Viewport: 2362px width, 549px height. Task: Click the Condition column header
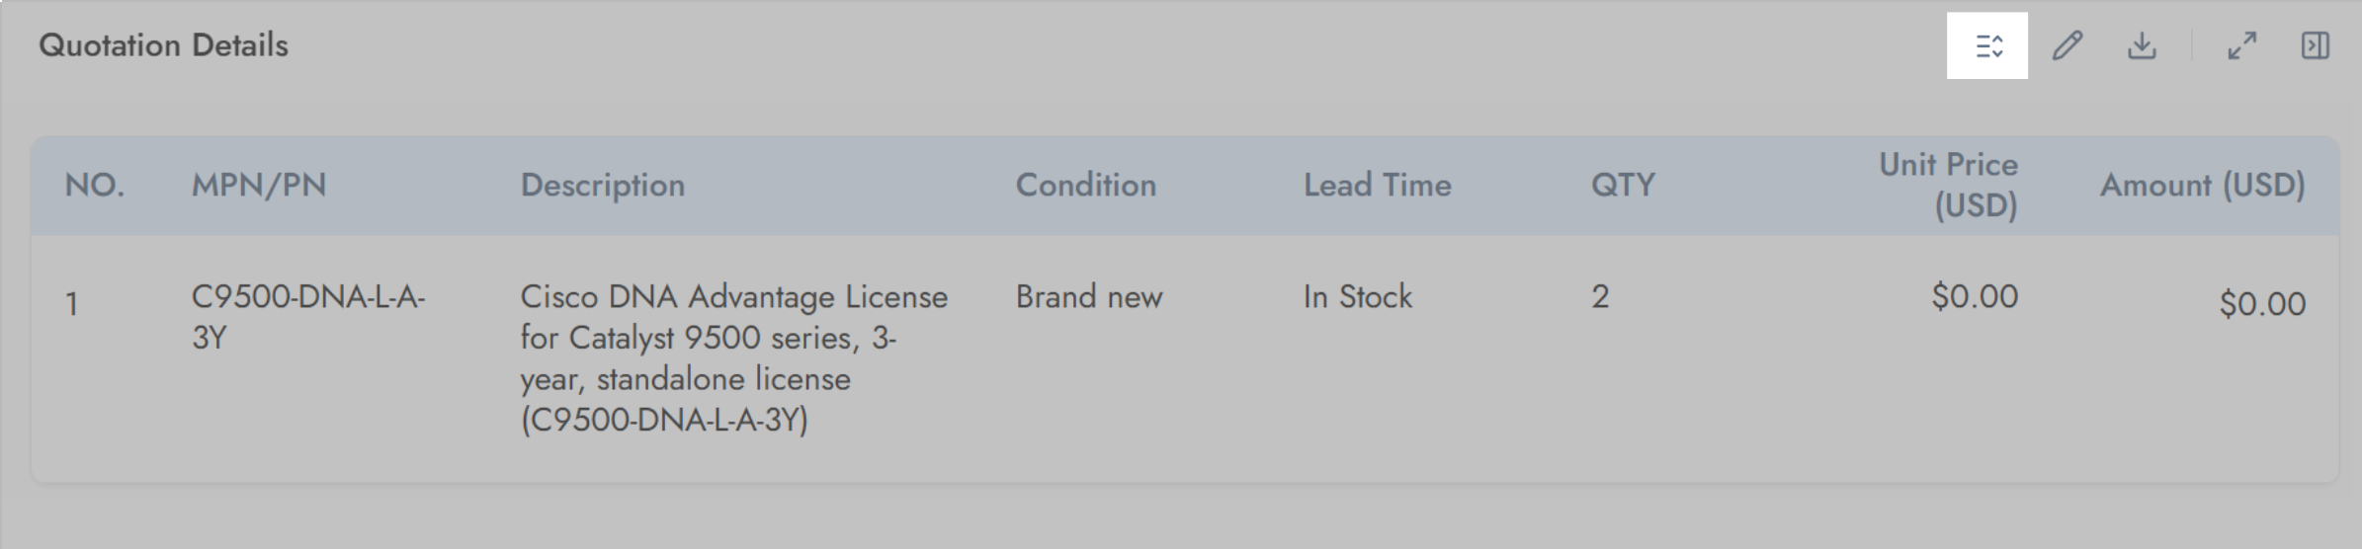pyautogui.click(x=1085, y=185)
